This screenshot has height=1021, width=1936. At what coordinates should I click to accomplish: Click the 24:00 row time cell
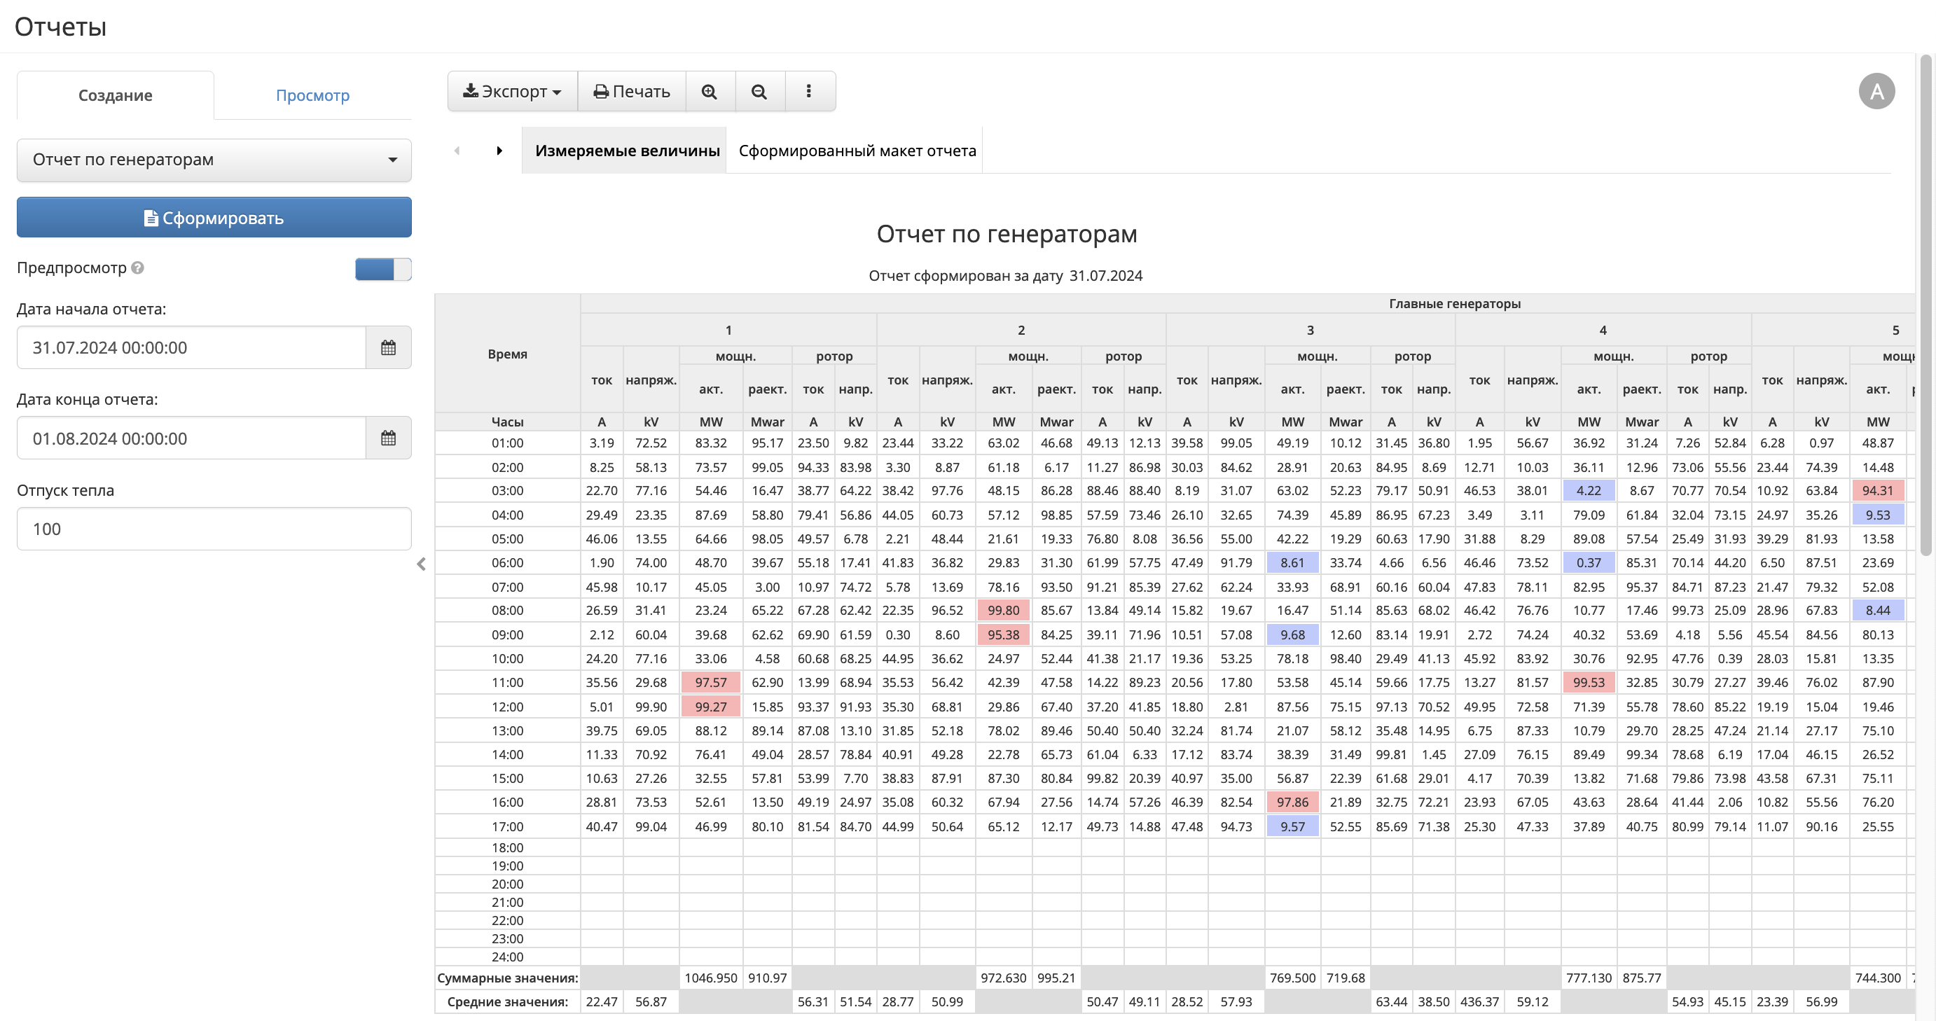507,957
